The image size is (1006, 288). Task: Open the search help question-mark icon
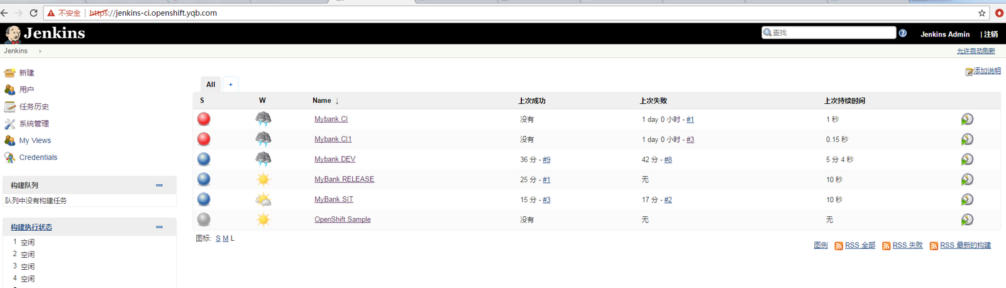pos(903,33)
